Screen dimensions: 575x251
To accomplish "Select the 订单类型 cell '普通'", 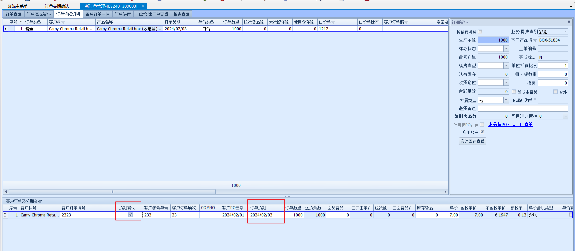I will (36, 29).
